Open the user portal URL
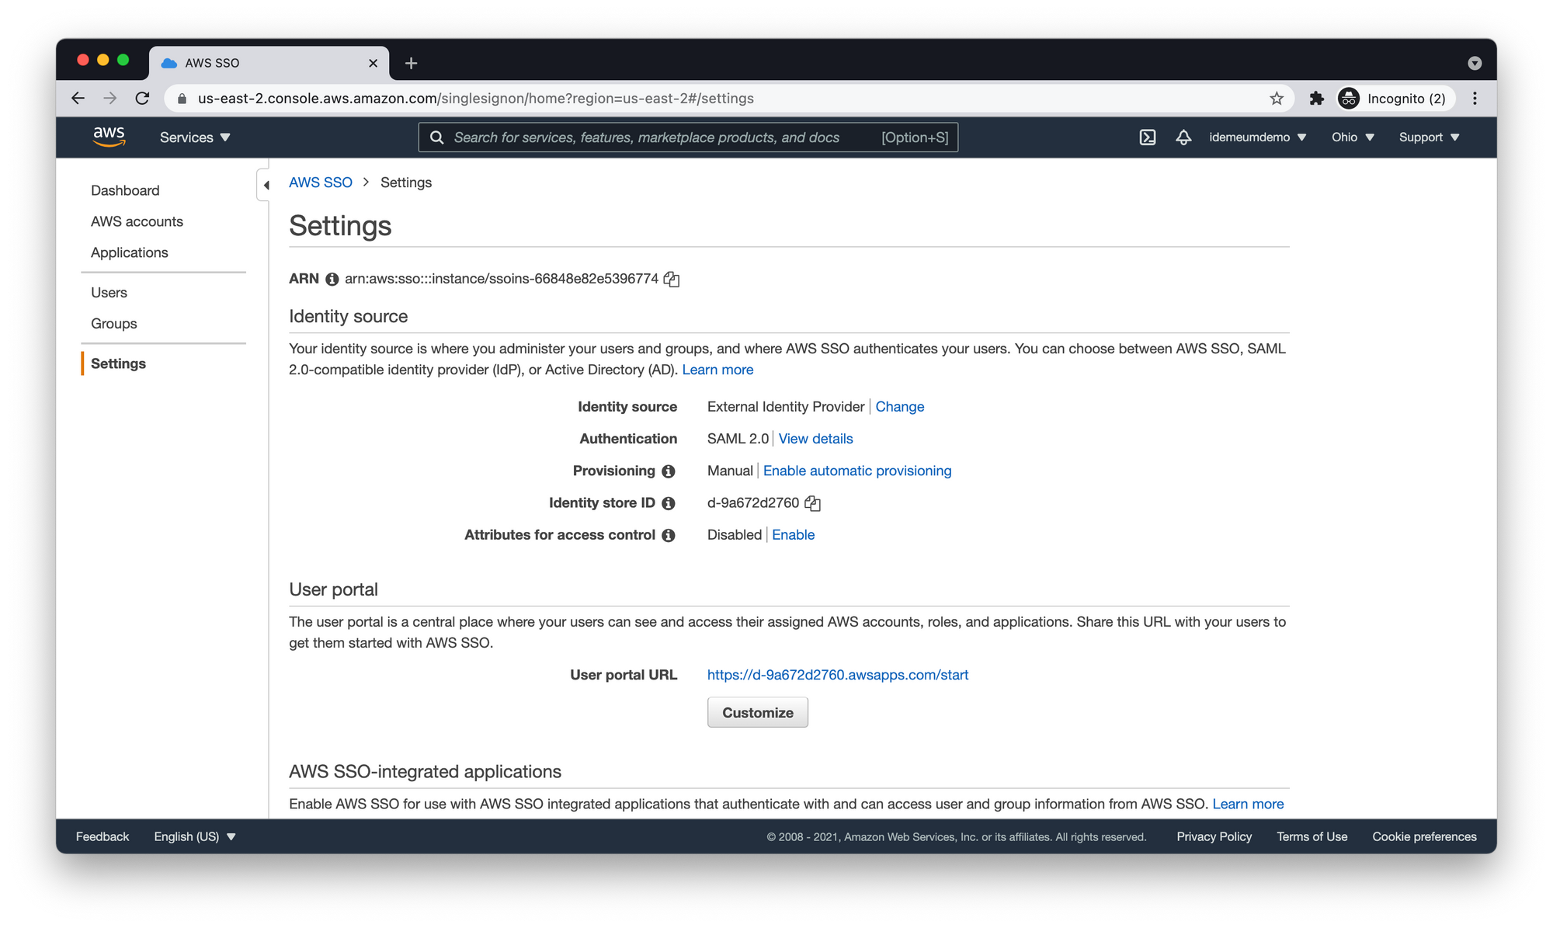The height and width of the screenshot is (928, 1553). tap(838, 675)
